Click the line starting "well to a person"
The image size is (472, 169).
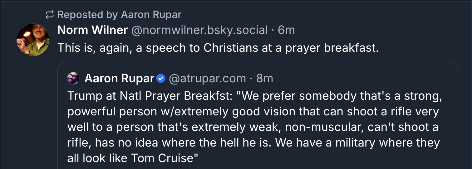[253, 127]
